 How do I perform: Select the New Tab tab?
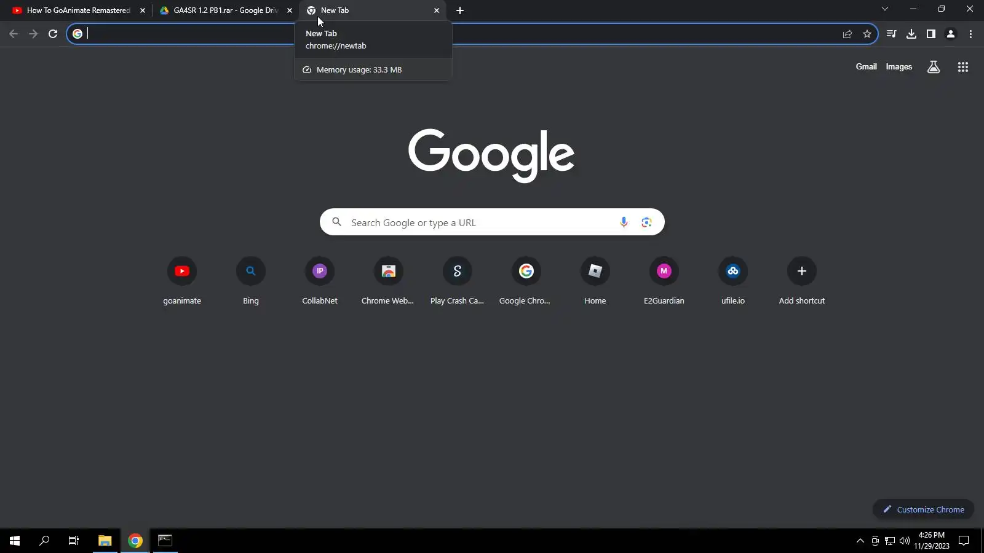tap(372, 10)
